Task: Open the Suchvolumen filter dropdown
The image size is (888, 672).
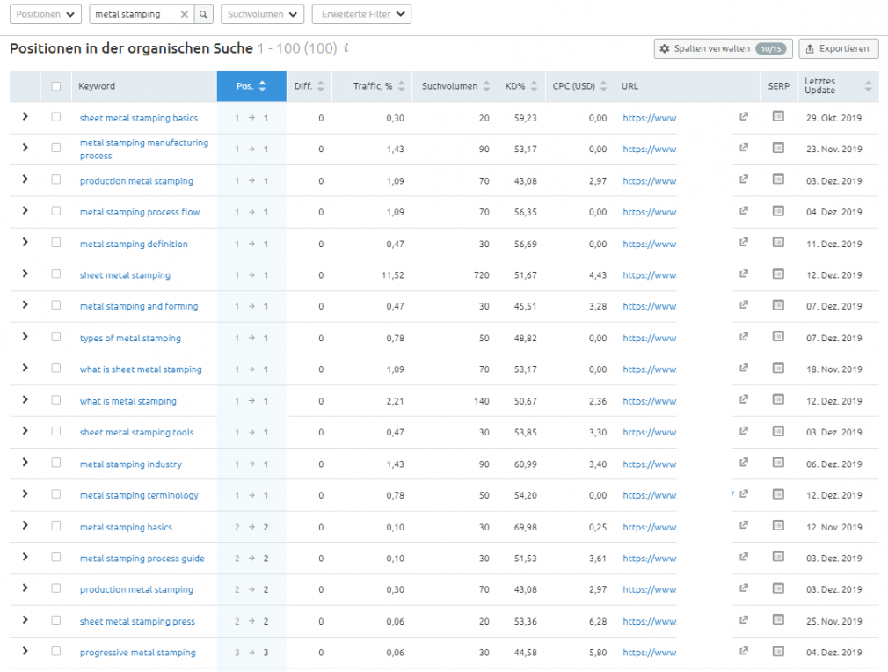Action: point(262,14)
